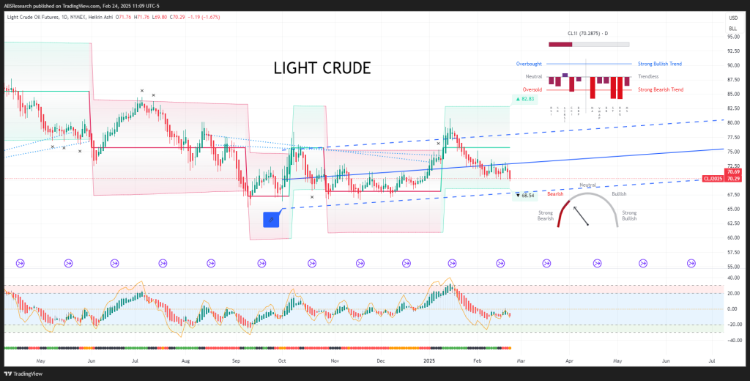
Task: Click the -20.00 oscillator scale label
Action: 733,325
